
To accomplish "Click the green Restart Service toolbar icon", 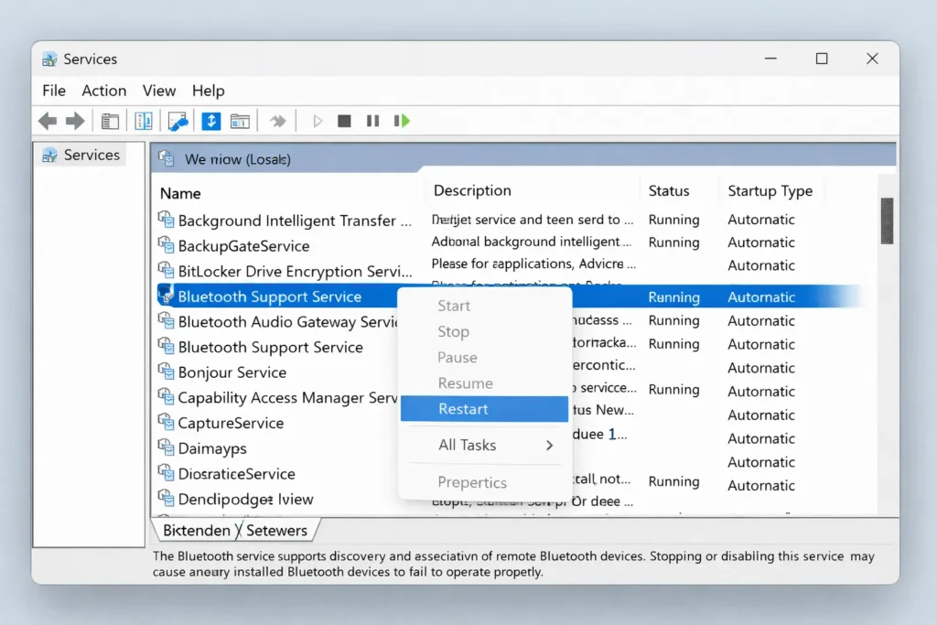I will point(401,121).
